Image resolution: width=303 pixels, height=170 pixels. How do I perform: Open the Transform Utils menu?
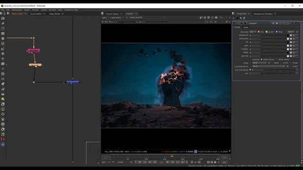pyautogui.click(x=71, y=10)
